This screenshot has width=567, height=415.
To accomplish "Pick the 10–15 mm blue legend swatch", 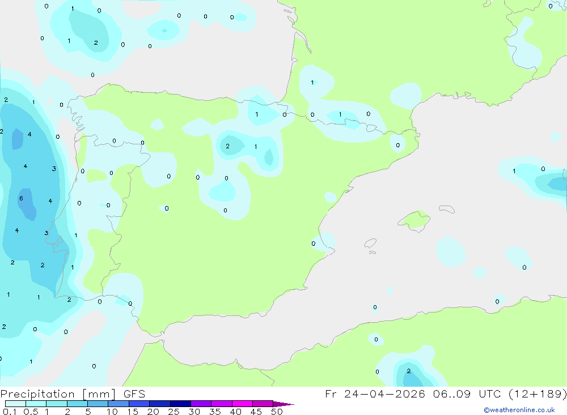I will point(119,404).
